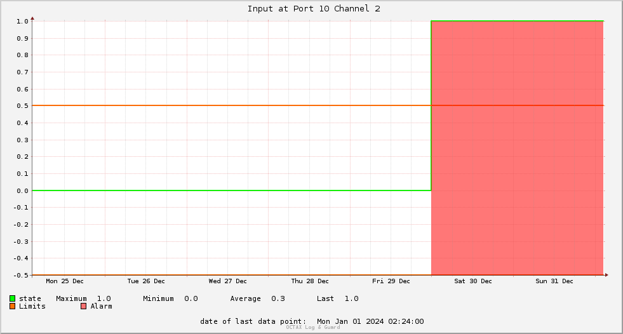Click the 1.0 y-axis label
This screenshot has width=623, height=334.
pos(23,21)
